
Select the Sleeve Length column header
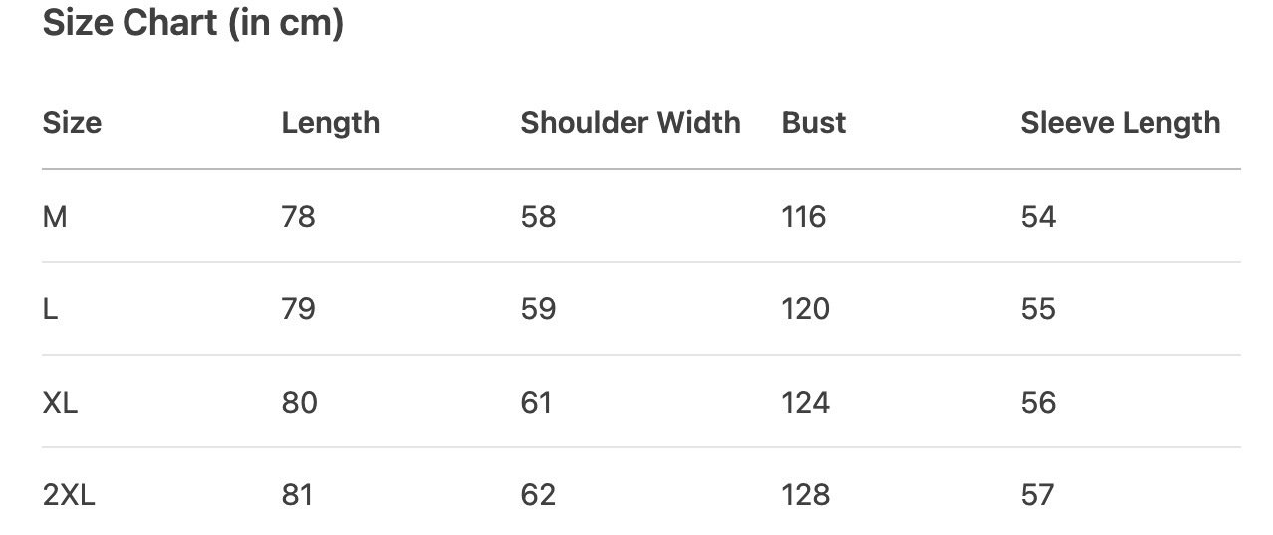[x=1120, y=123]
